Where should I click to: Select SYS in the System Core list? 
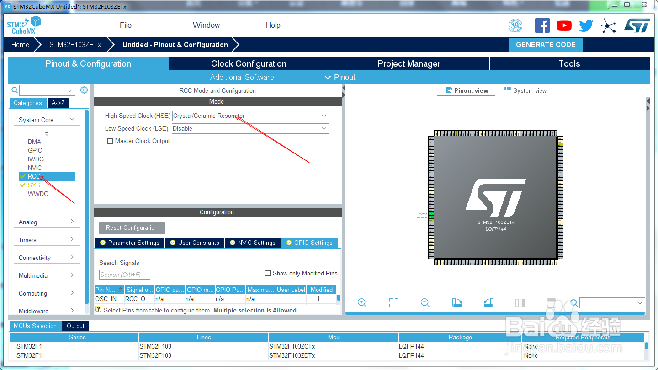[x=34, y=185]
